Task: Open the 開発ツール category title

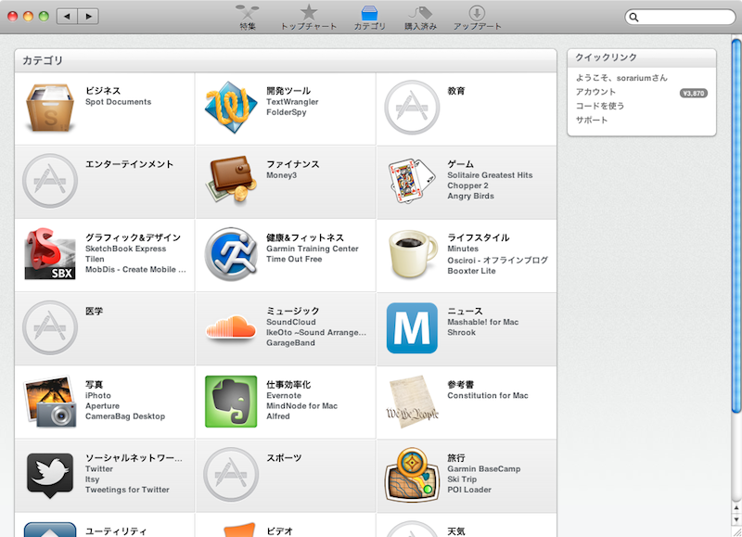Action: (288, 90)
